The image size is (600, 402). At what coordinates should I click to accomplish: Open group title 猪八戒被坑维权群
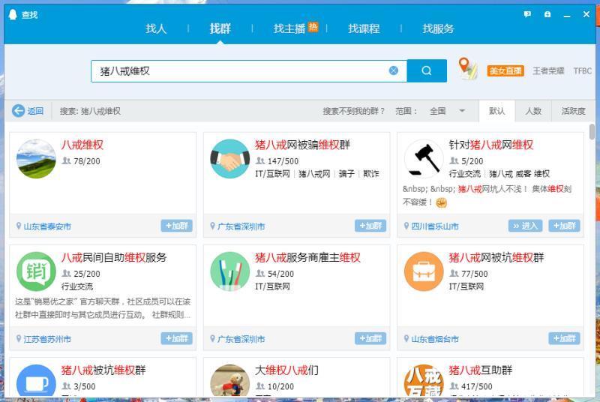tap(103, 370)
